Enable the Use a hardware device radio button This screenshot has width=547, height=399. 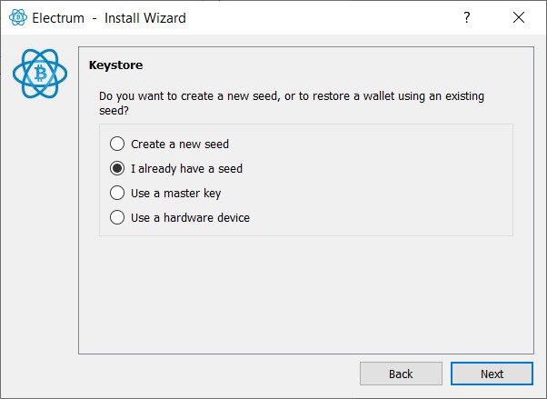click(116, 217)
